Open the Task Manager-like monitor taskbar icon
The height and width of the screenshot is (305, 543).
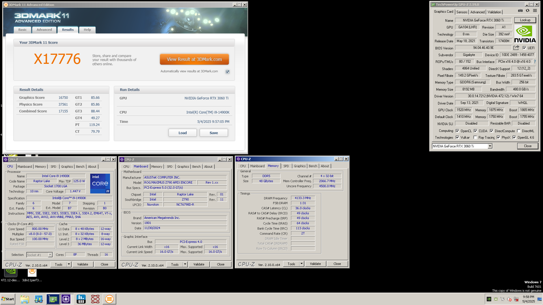pos(39,299)
